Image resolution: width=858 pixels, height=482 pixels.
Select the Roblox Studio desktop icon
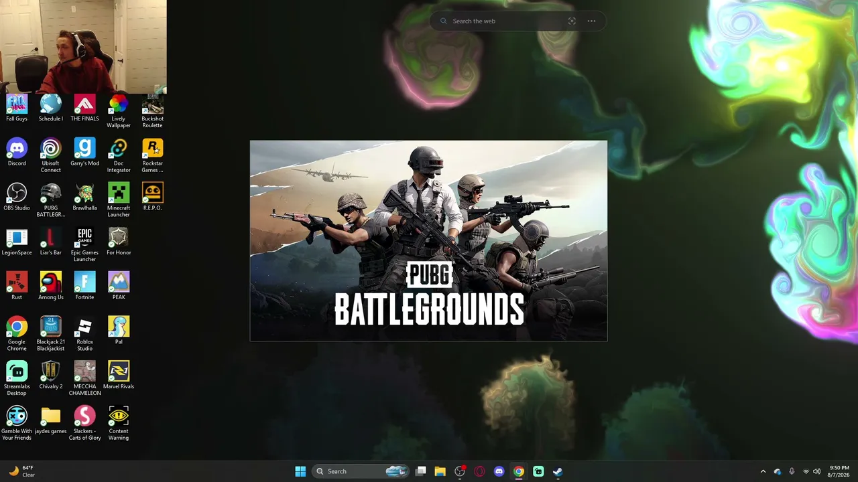pos(84,335)
